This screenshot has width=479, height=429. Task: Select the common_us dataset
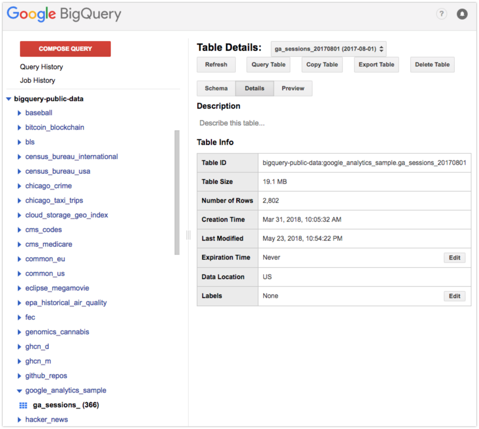click(x=45, y=274)
